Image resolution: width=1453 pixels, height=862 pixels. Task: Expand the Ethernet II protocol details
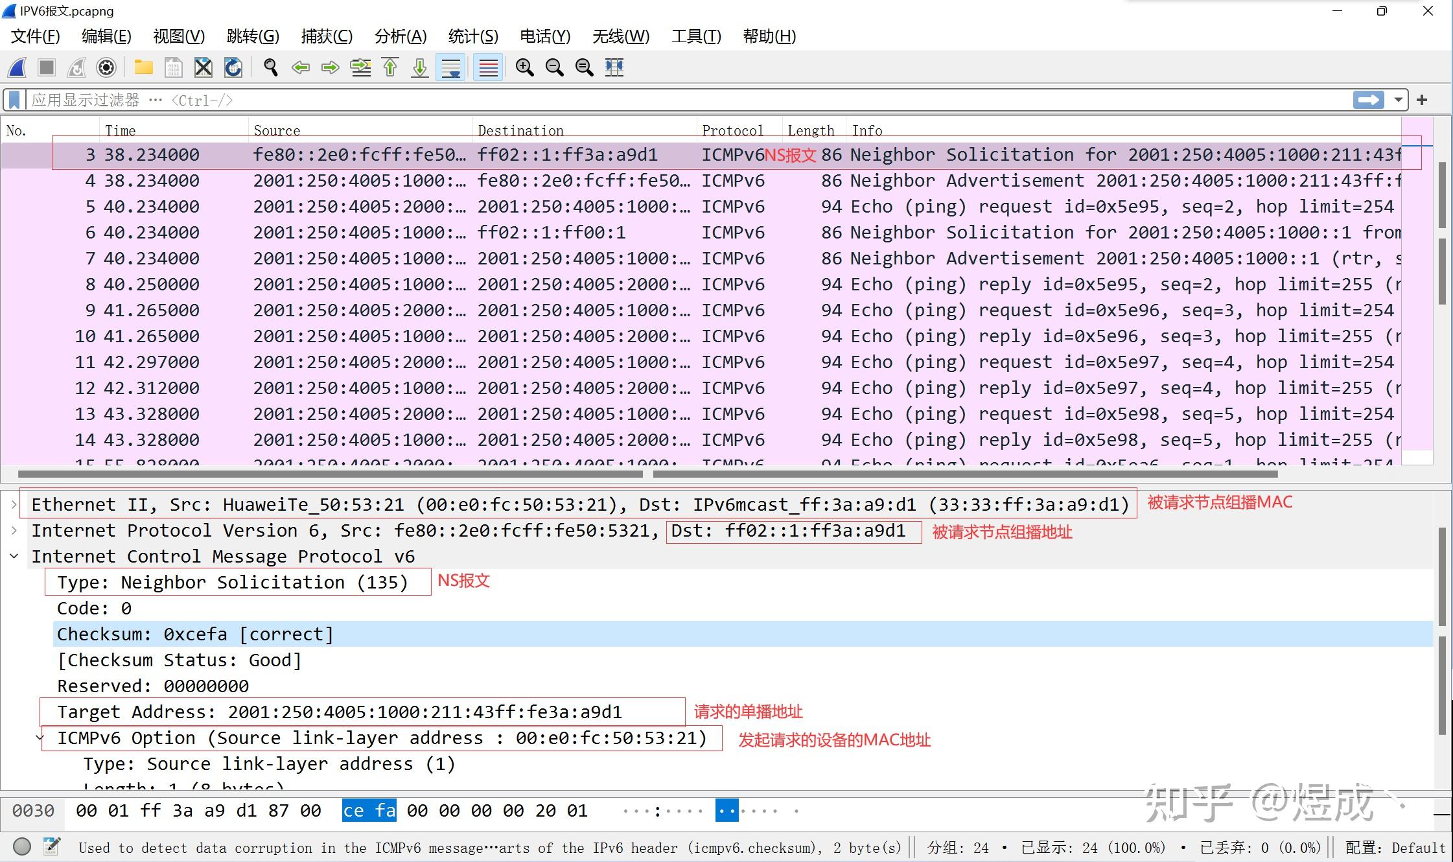click(x=14, y=504)
